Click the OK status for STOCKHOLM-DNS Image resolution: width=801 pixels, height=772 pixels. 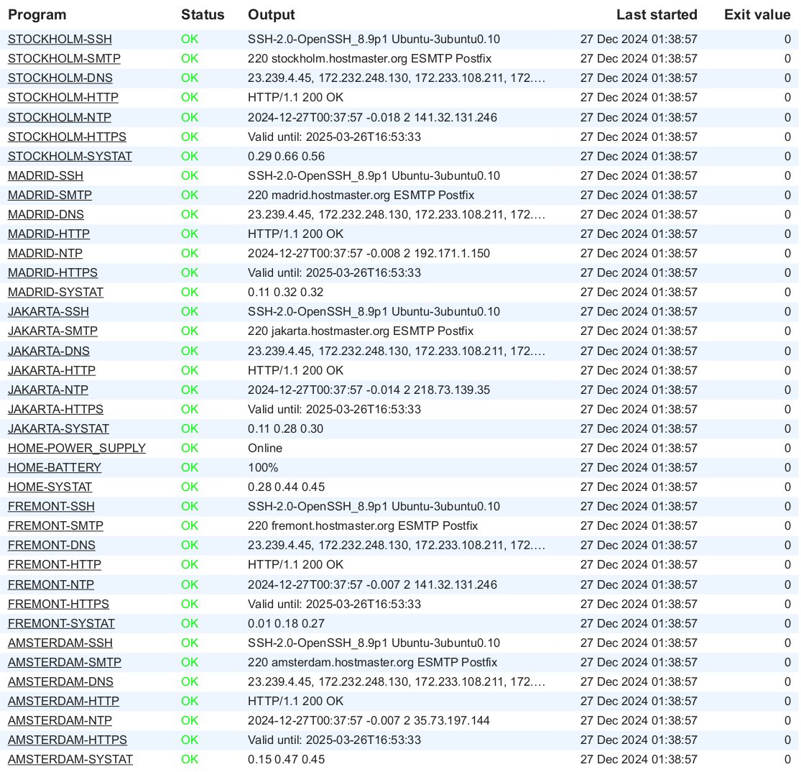(x=190, y=78)
